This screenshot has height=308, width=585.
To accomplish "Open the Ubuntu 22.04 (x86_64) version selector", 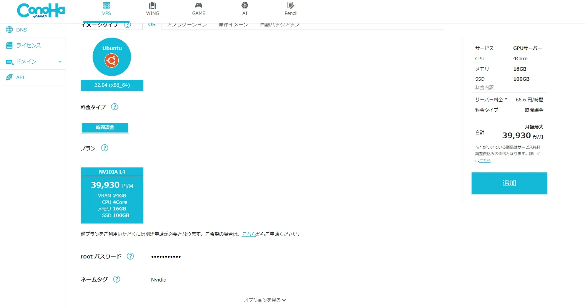I will (x=112, y=85).
